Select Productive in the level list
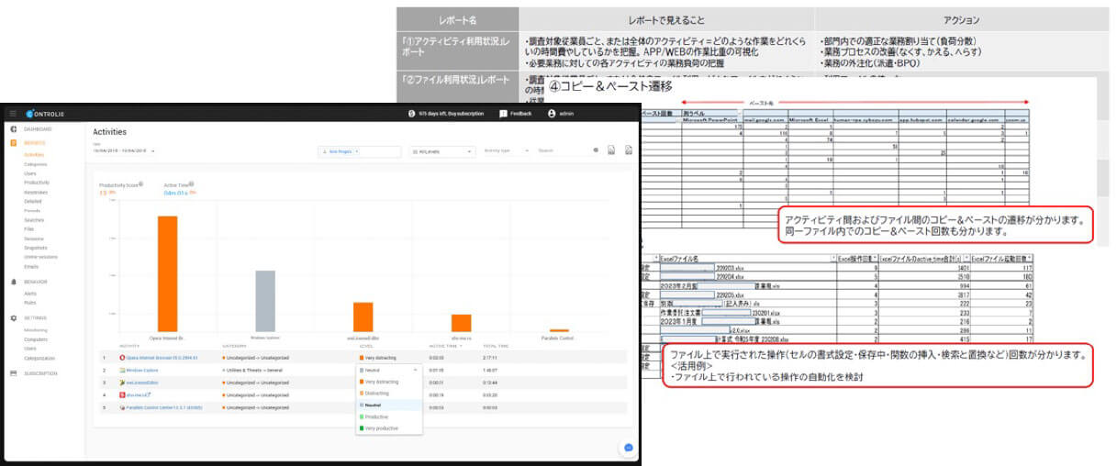Viewport: 1117px width, 466px height. pyautogui.click(x=390, y=416)
